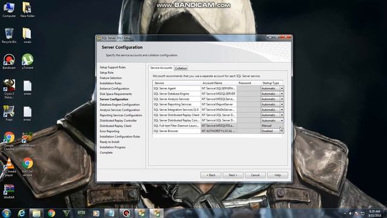Viewport: 387px width, 218px height.
Task: Select the Recycle Bin icon
Action: (x=9, y=36)
